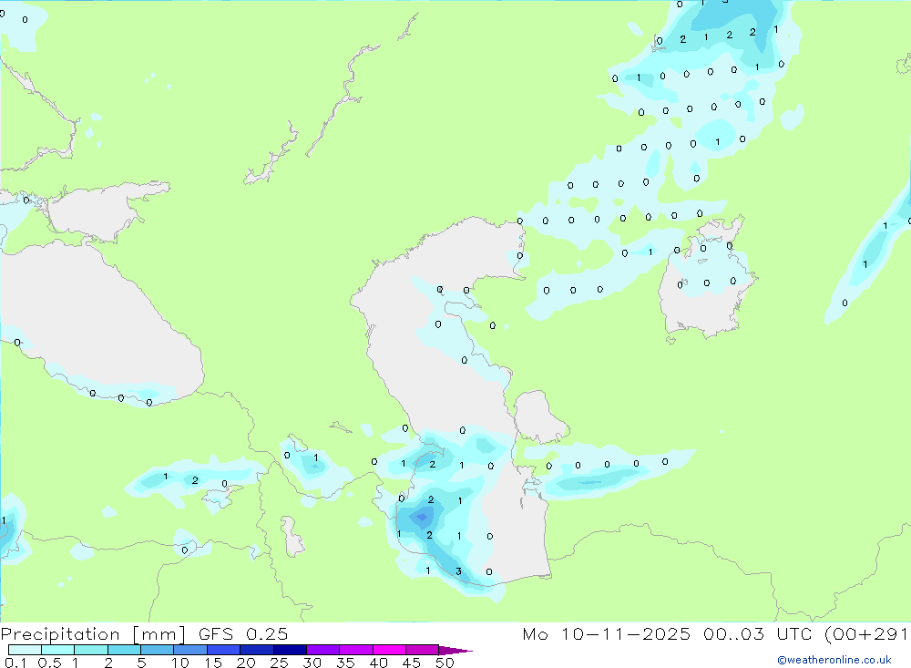Click the 'GFS 0.25' model label

coord(243,634)
